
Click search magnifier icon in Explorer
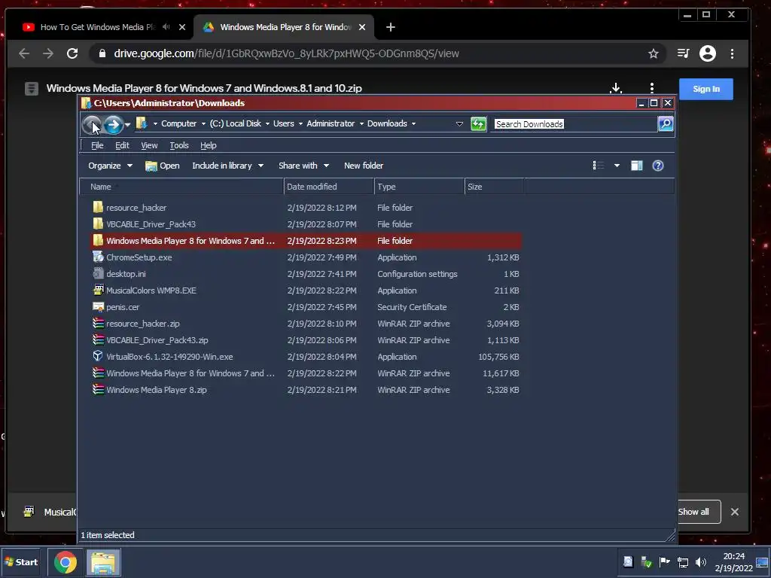pyautogui.click(x=666, y=124)
